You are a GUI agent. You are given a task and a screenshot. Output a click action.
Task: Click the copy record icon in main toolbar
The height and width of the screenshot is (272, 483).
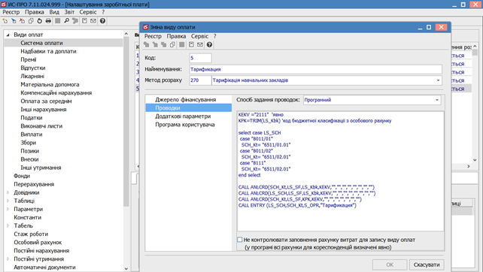point(31,21)
